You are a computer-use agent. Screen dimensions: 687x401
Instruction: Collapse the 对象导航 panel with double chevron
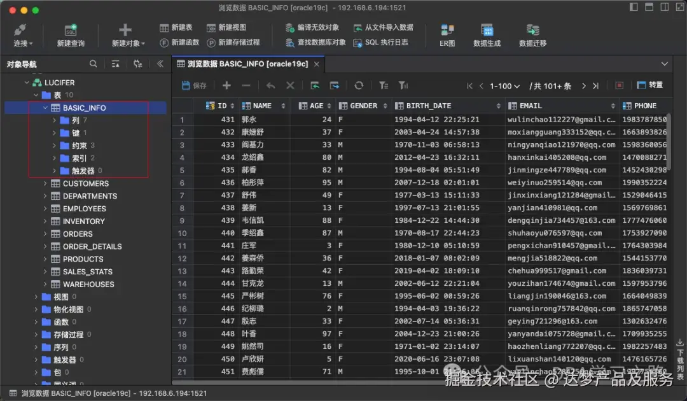(x=160, y=64)
